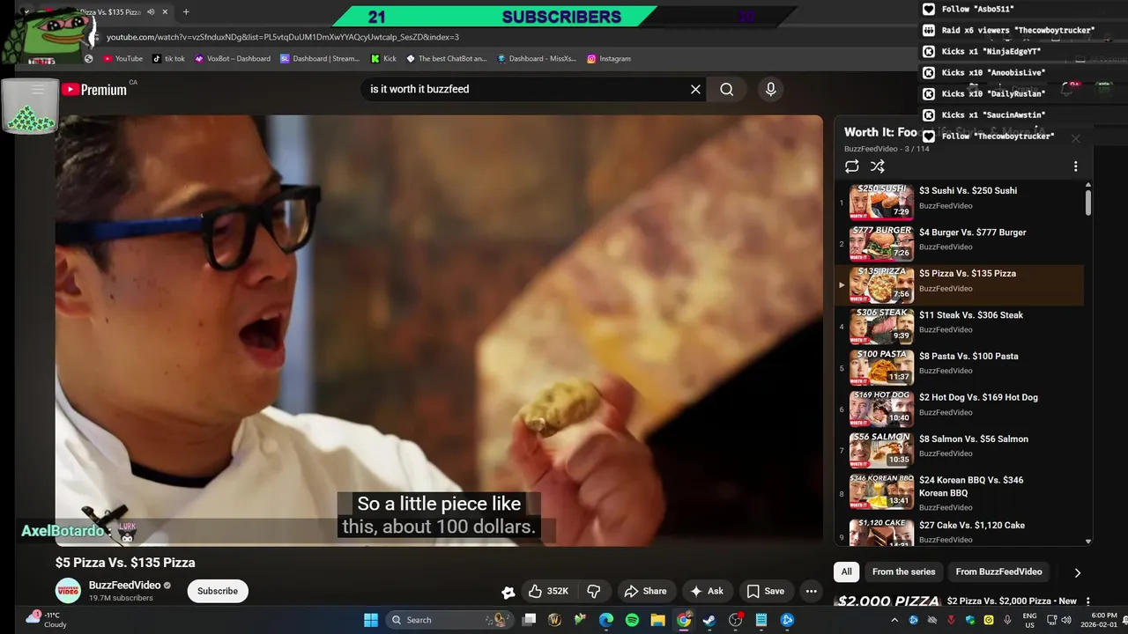Mute the browser tab audio icon
1128x634 pixels.
tap(151, 12)
